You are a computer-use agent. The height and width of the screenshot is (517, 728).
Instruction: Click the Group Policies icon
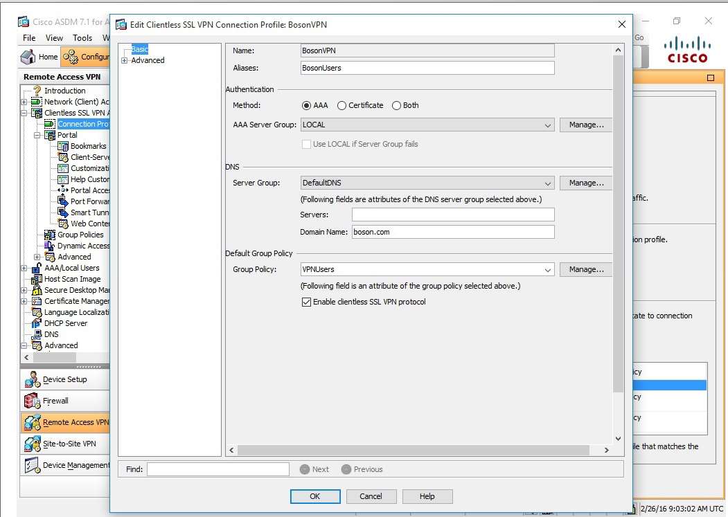[50, 235]
